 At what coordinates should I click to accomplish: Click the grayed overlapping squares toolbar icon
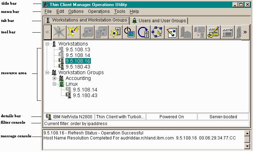[x=101, y=32]
